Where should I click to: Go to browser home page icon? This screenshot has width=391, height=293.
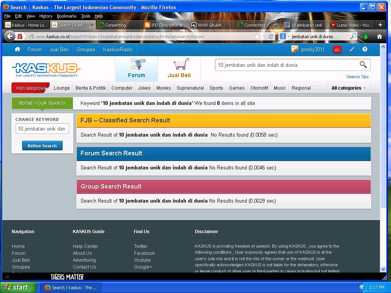(x=379, y=37)
